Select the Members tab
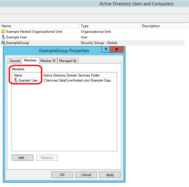189x187 pixels. pos(30,60)
